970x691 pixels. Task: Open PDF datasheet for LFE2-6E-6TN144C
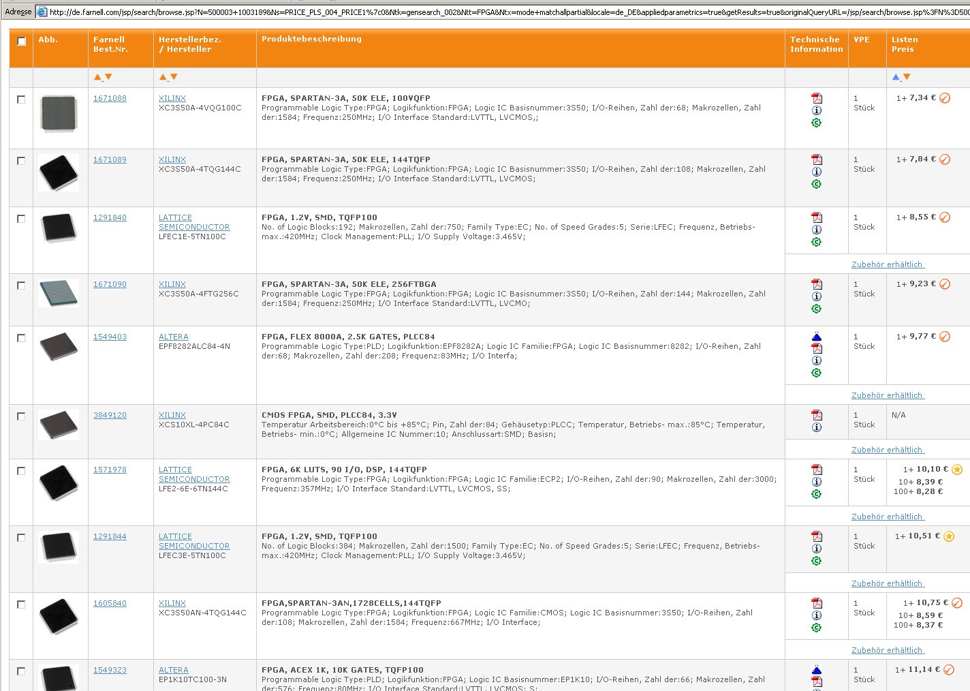click(817, 470)
